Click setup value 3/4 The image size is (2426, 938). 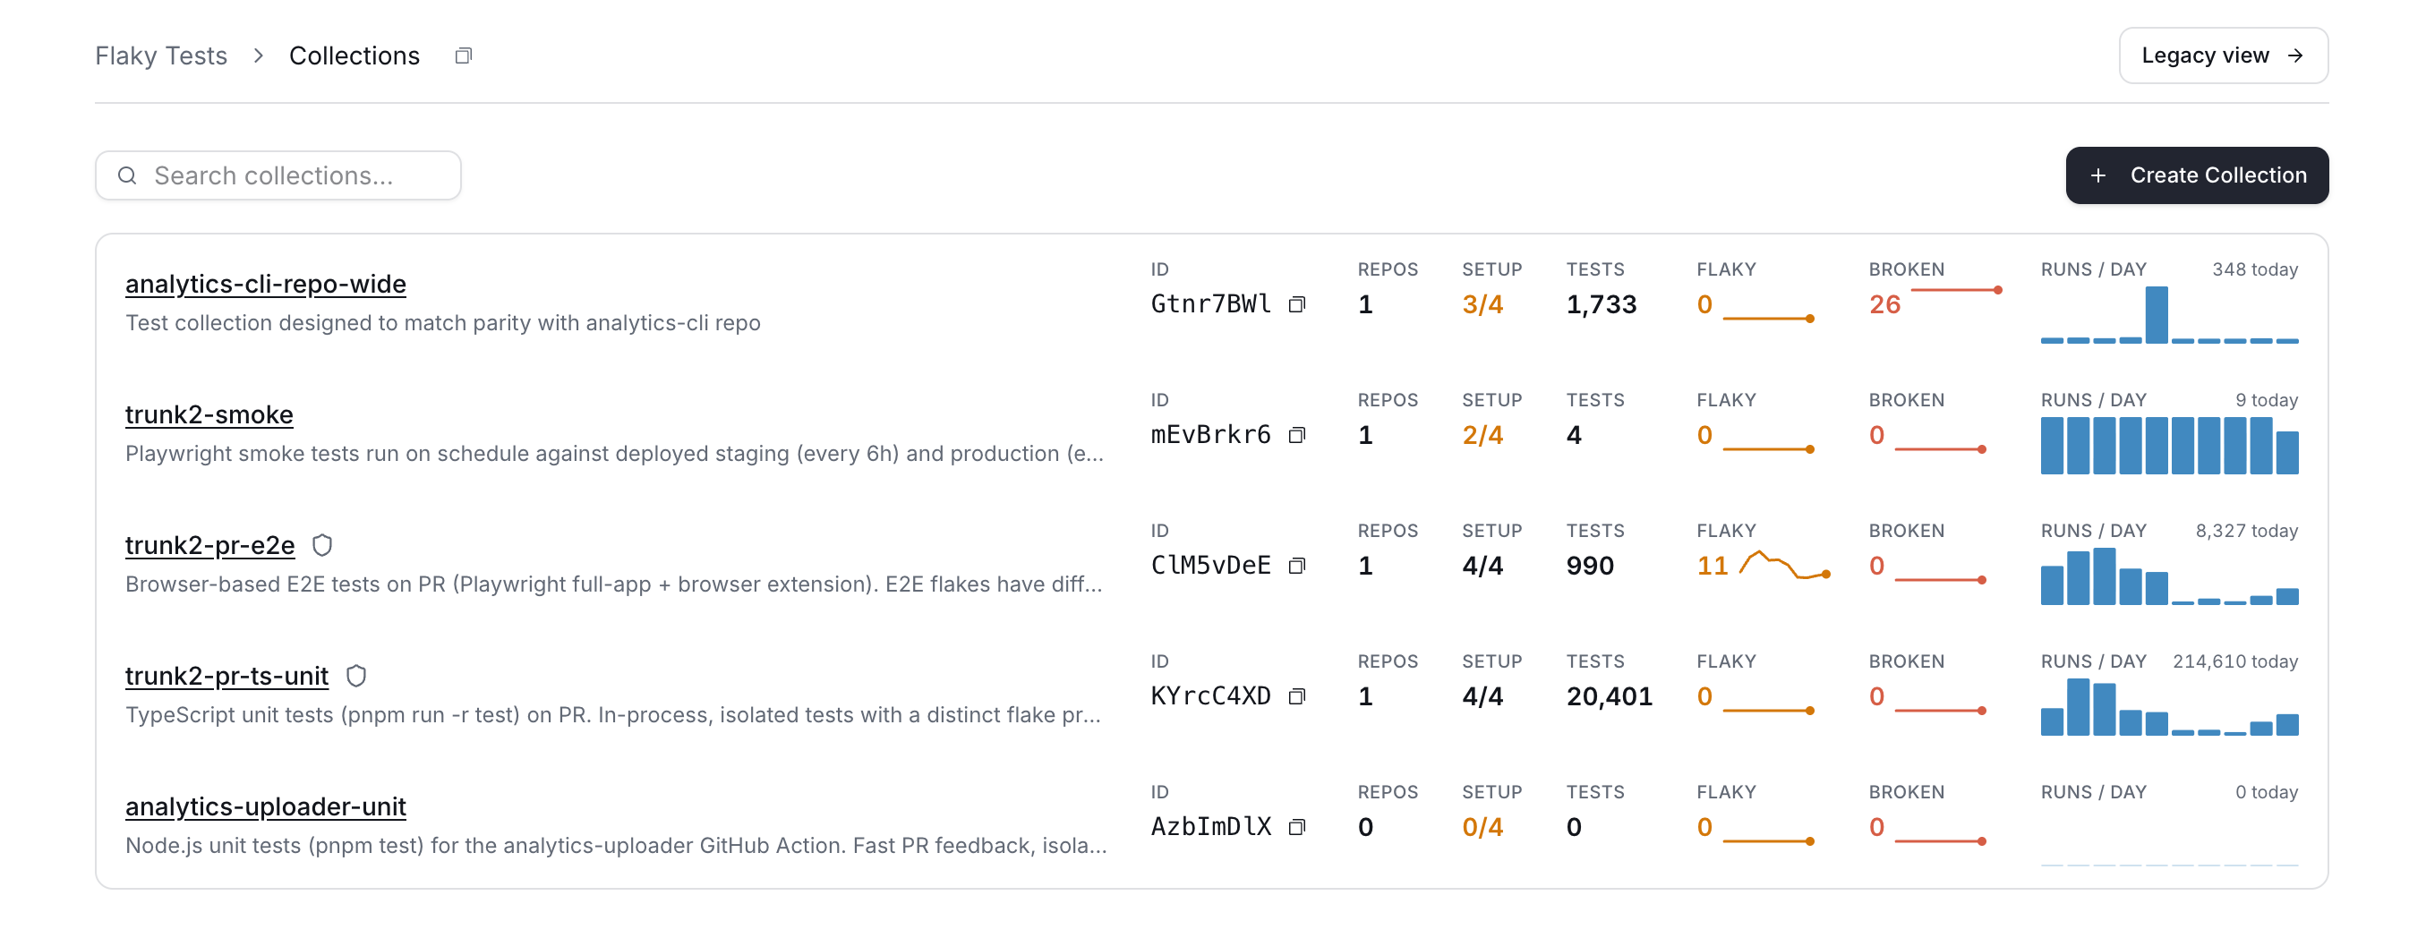(1482, 304)
